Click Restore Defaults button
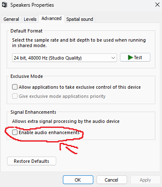Image resolution: width=162 pixels, height=187 pixels. click(32, 161)
